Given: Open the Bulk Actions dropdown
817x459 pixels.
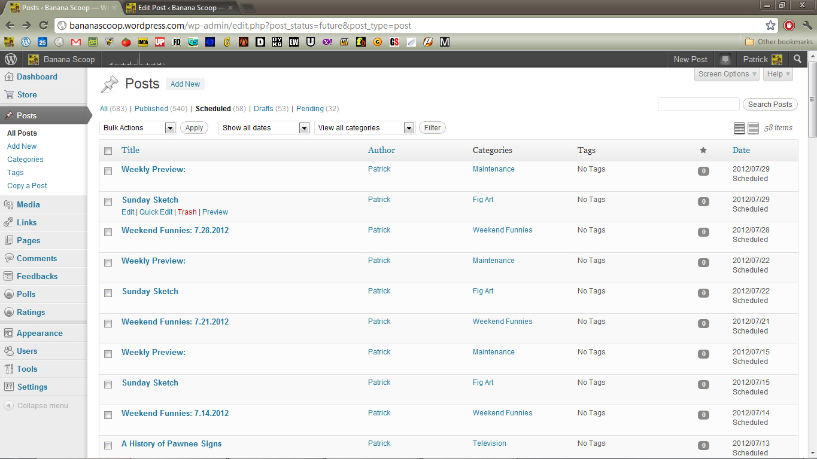Looking at the screenshot, I should 139,128.
